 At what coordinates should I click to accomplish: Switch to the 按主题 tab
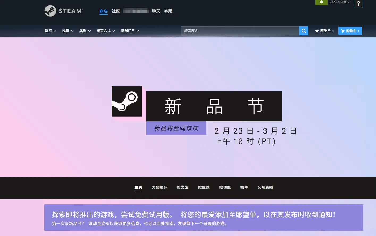(204, 187)
